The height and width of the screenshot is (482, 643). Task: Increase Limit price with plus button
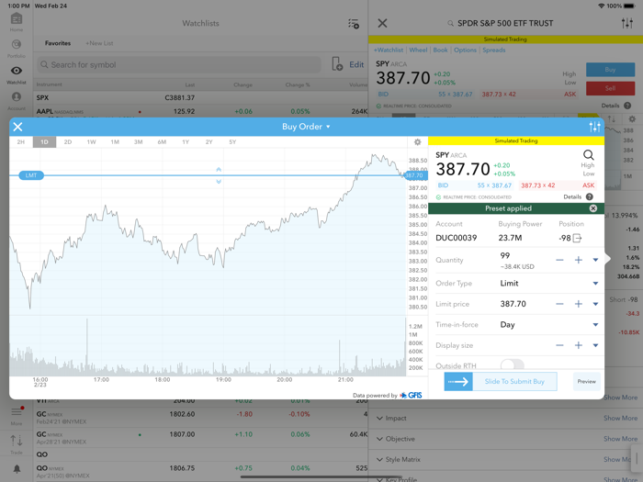point(578,304)
